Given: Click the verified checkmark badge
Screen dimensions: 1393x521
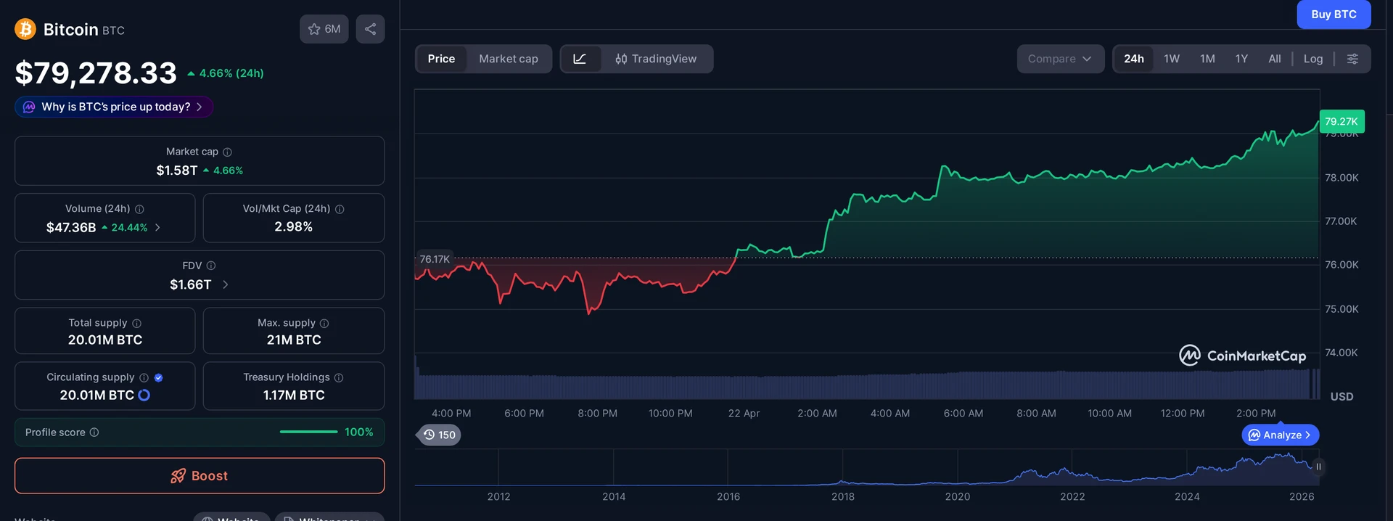Looking at the screenshot, I should tap(158, 377).
